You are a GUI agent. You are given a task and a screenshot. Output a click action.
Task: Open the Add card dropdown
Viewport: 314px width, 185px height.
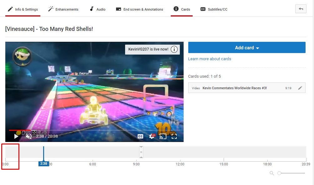[247, 47]
